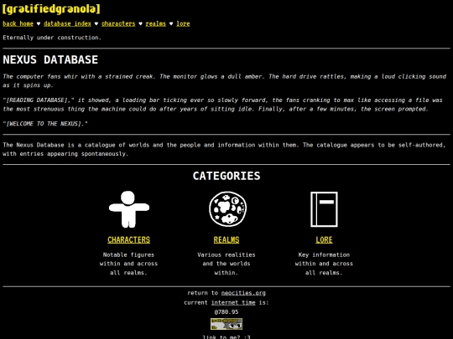The height and width of the screenshot is (339, 453).
Task: Open the LORE category link
Action: tap(324, 240)
